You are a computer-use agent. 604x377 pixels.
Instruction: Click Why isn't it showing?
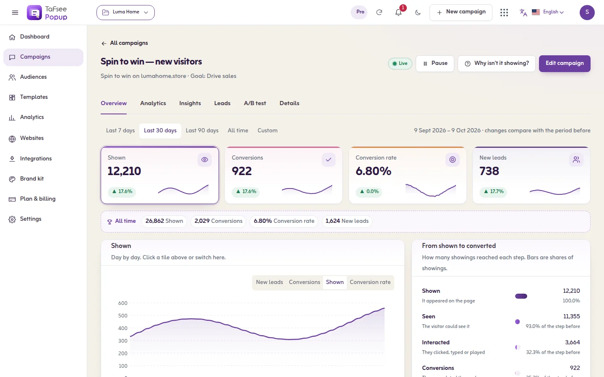click(x=497, y=64)
